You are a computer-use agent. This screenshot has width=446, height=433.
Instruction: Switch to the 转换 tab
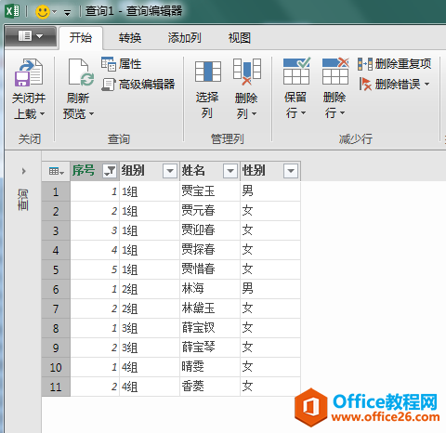130,38
